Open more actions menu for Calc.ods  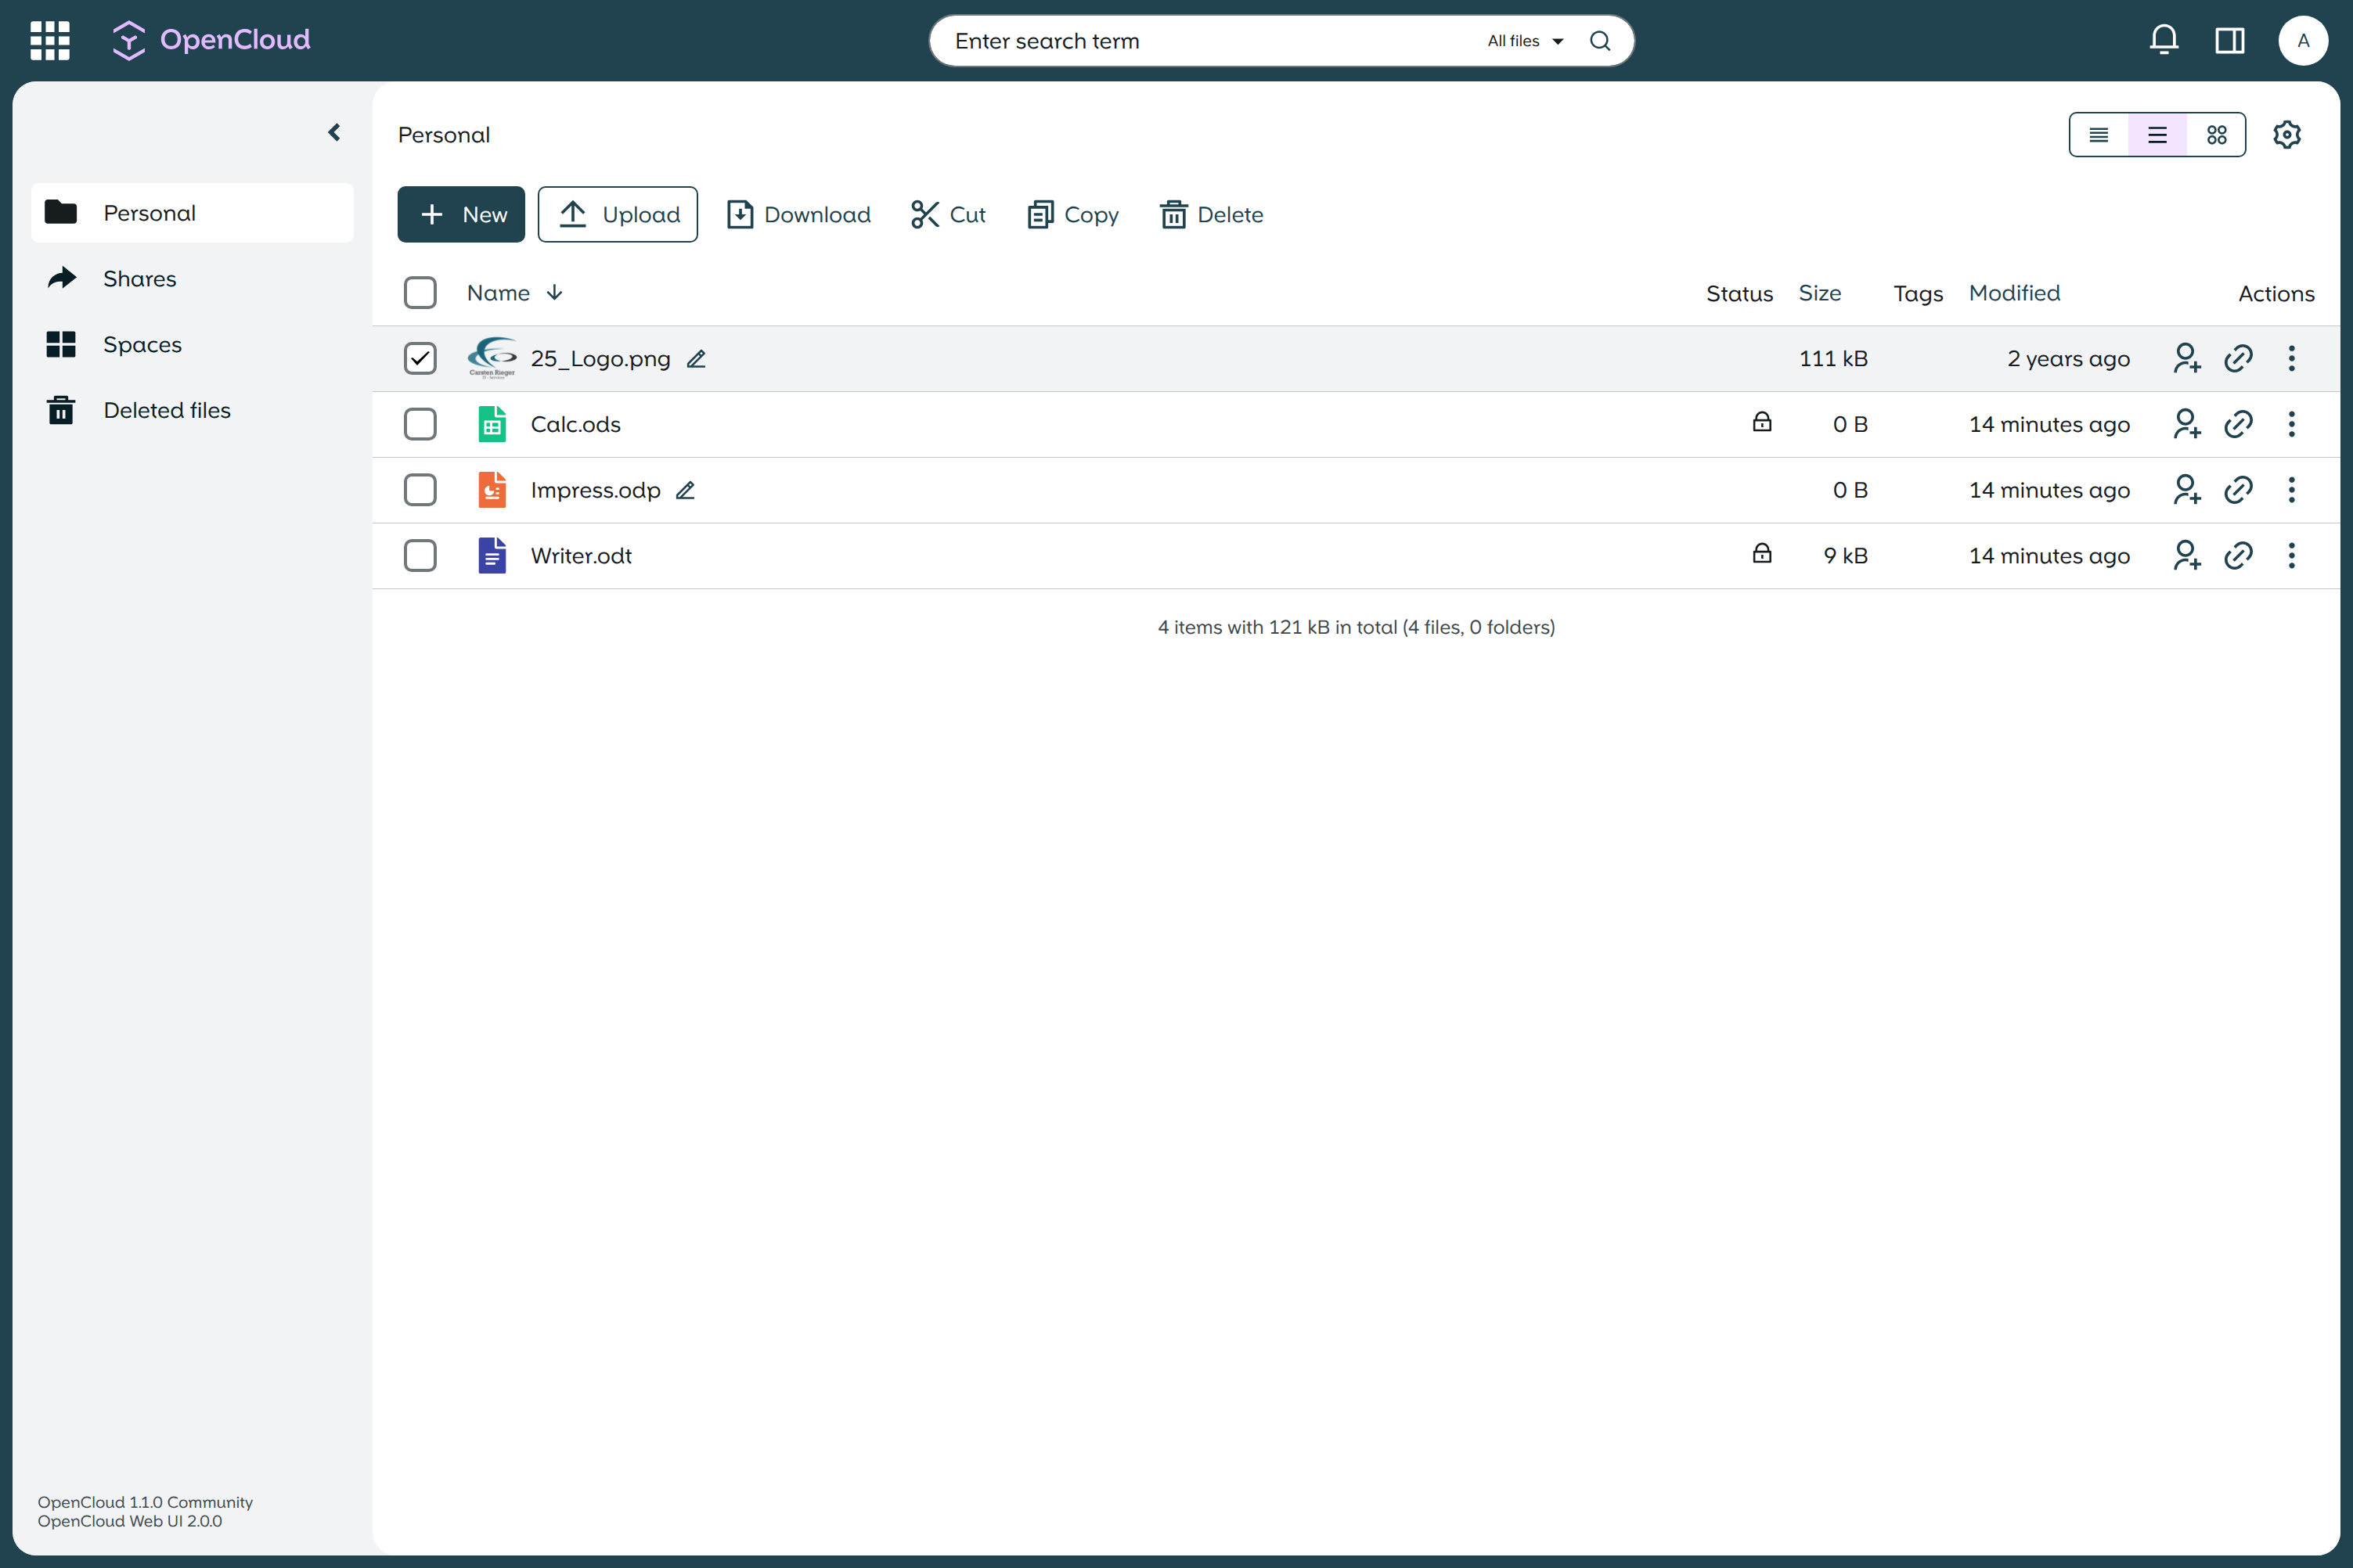coord(2291,424)
